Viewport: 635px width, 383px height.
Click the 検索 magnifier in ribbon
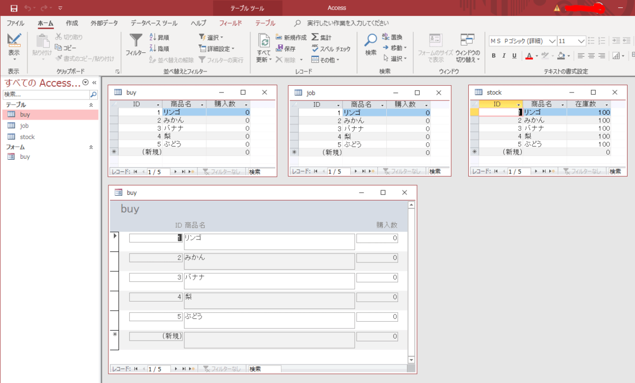click(x=371, y=40)
